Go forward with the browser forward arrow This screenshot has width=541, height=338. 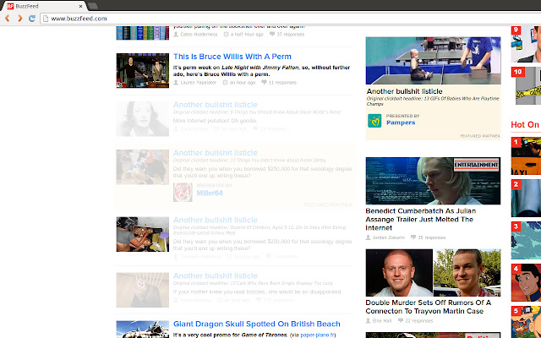(20, 19)
